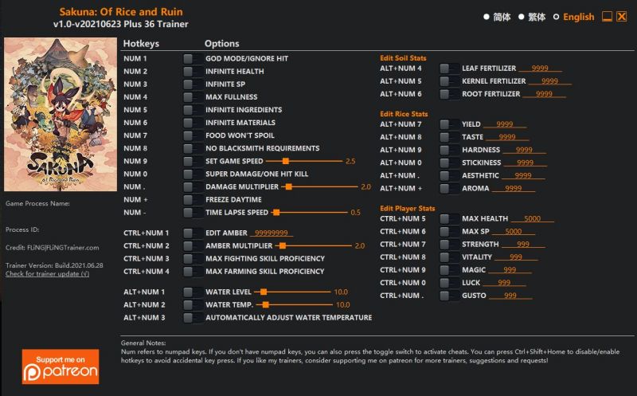Toggle No Blacksmith Requirements switch

(193, 148)
